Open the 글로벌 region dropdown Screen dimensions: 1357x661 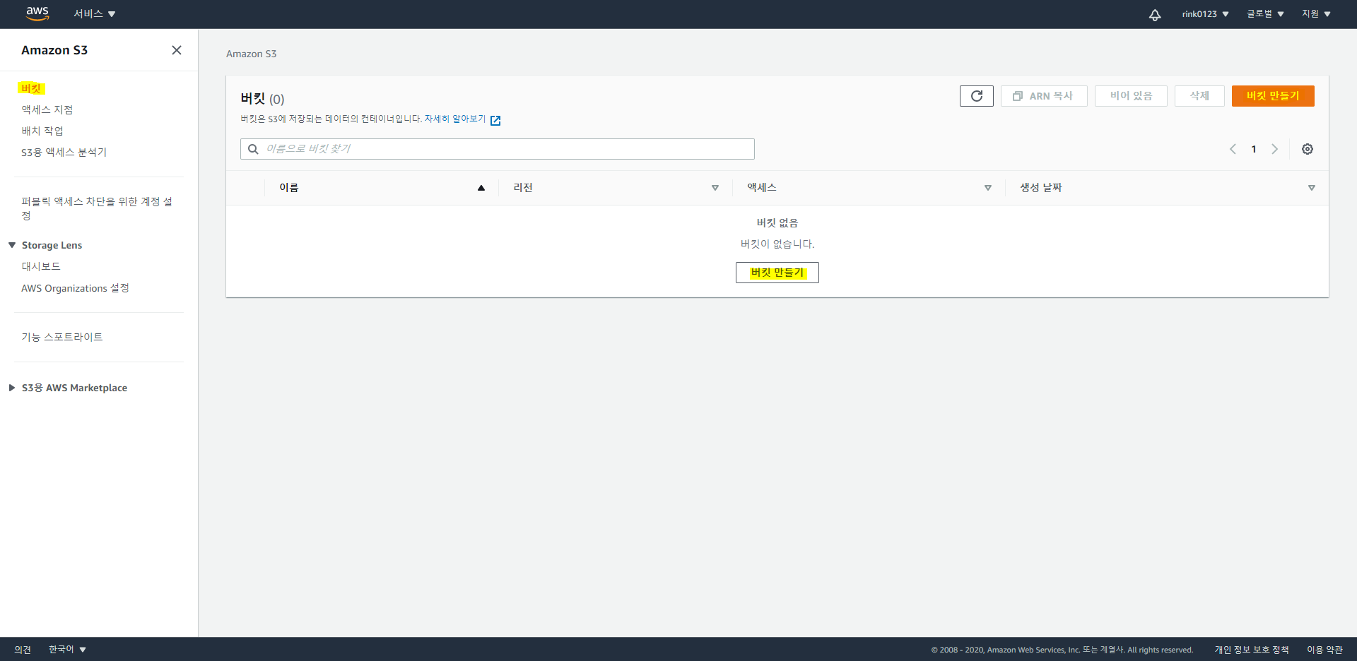1265,14
